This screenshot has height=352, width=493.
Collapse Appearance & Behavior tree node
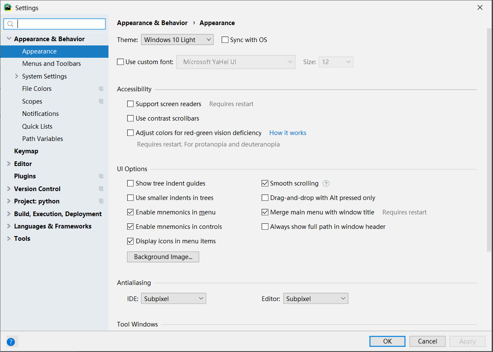(9, 39)
